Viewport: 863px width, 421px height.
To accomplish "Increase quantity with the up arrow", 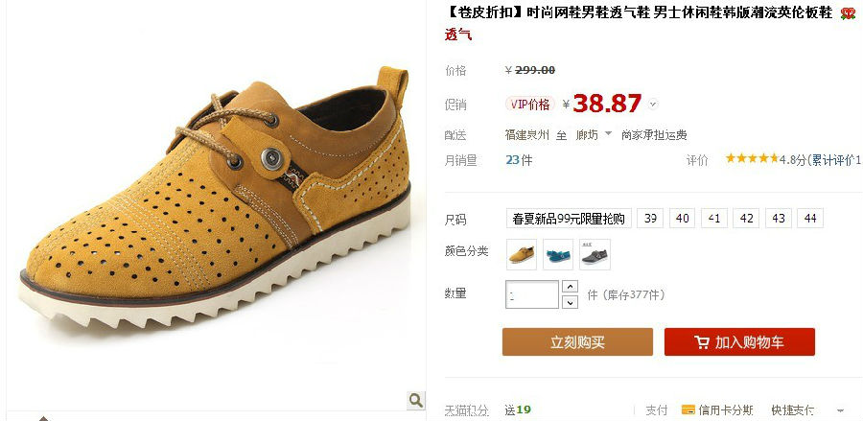I will click(x=570, y=287).
